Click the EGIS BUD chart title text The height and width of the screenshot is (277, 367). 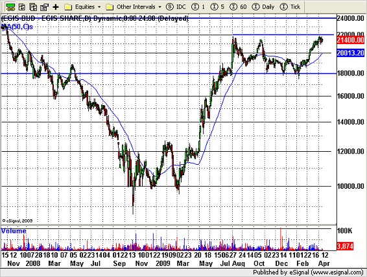coord(95,19)
